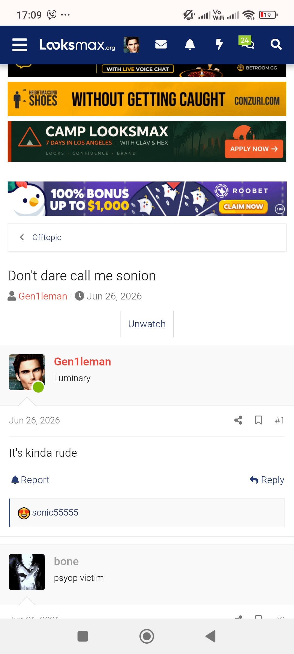Open chat icon with 24 badge
Screen dimensions: 294x654
click(246, 43)
